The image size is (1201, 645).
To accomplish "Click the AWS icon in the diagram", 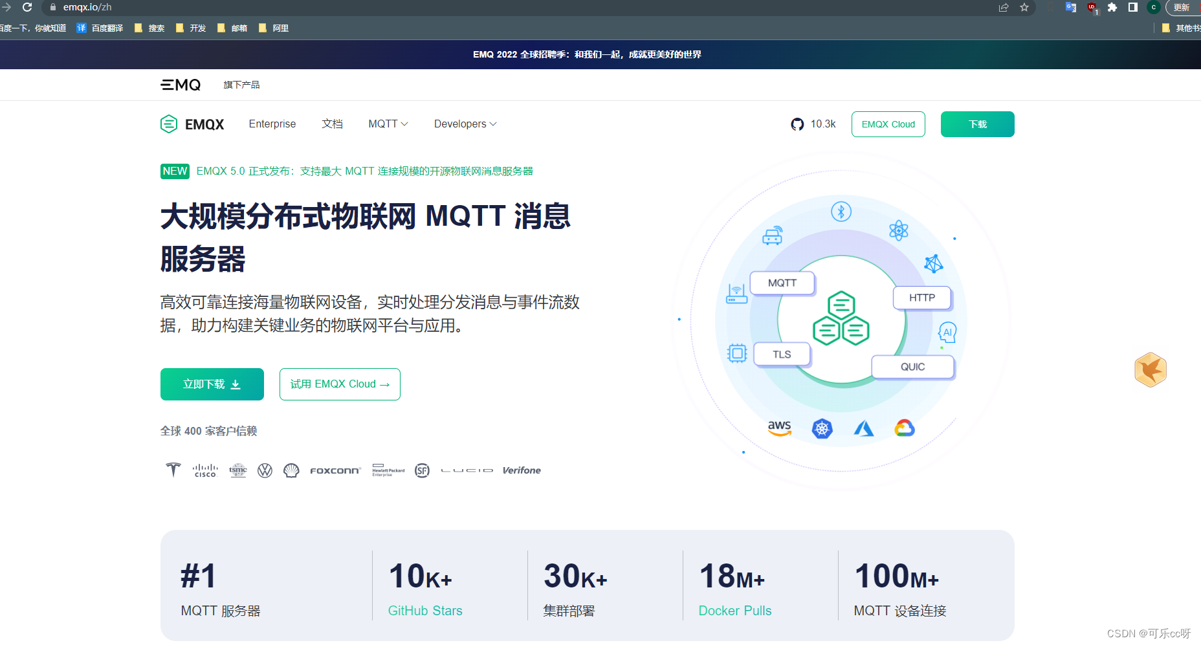I will (780, 428).
